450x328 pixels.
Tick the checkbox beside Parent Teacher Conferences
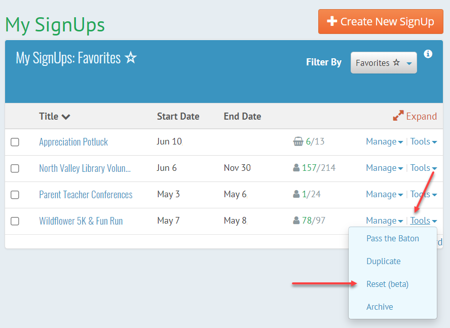(x=15, y=195)
